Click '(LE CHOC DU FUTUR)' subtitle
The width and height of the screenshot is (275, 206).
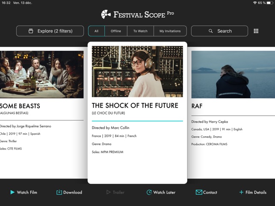coord(108,113)
